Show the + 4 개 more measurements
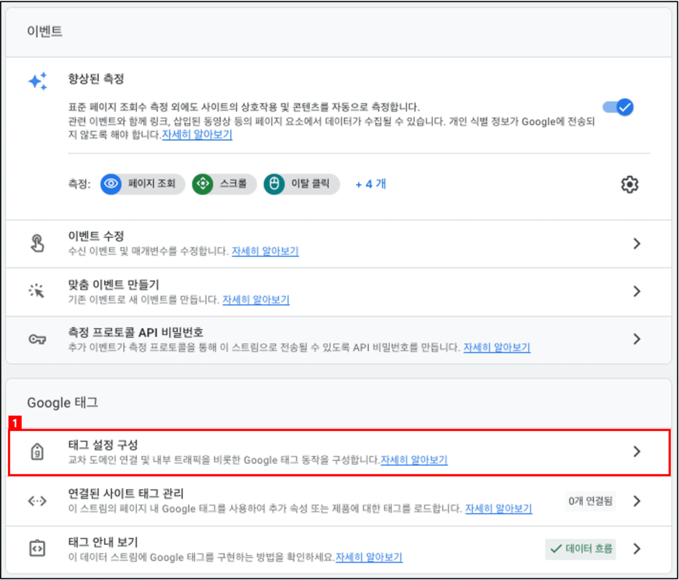The height and width of the screenshot is (580, 679). coord(371,184)
